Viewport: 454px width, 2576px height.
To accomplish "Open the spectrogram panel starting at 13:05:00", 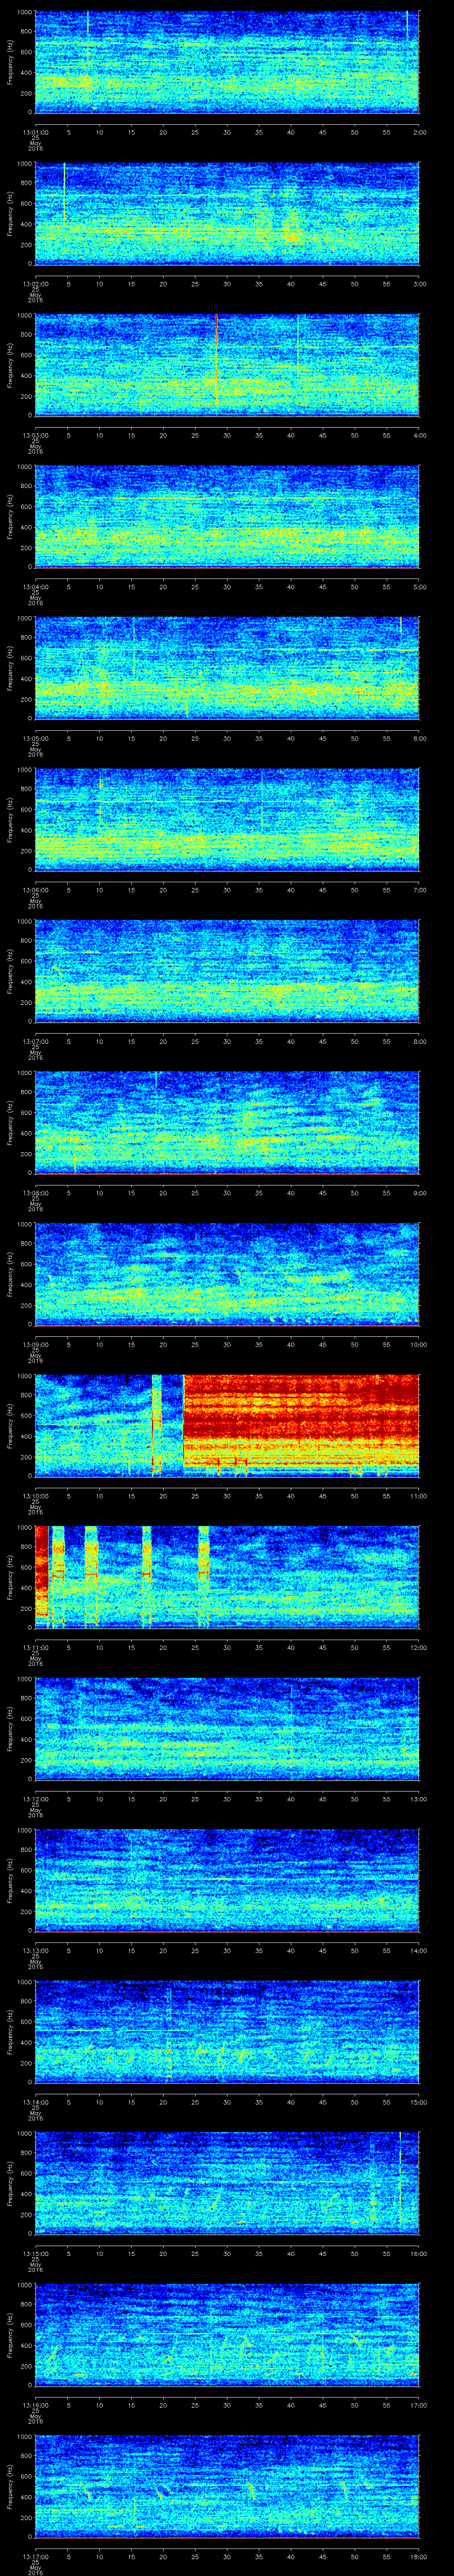I will (x=227, y=668).
